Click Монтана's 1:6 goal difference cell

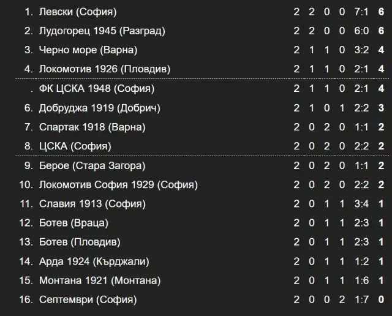(361, 280)
